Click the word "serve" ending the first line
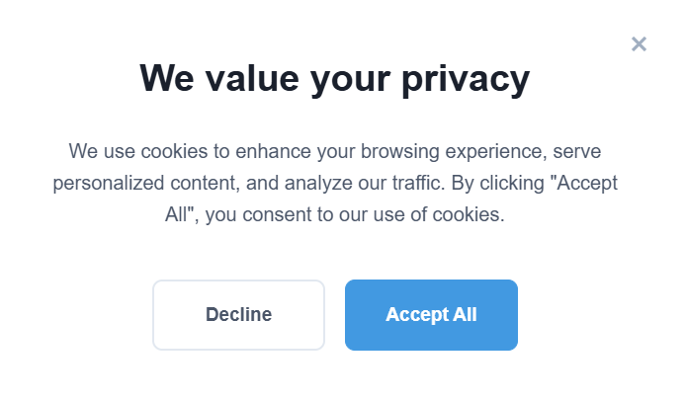This screenshot has width=685, height=401. (x=577, y=151)
